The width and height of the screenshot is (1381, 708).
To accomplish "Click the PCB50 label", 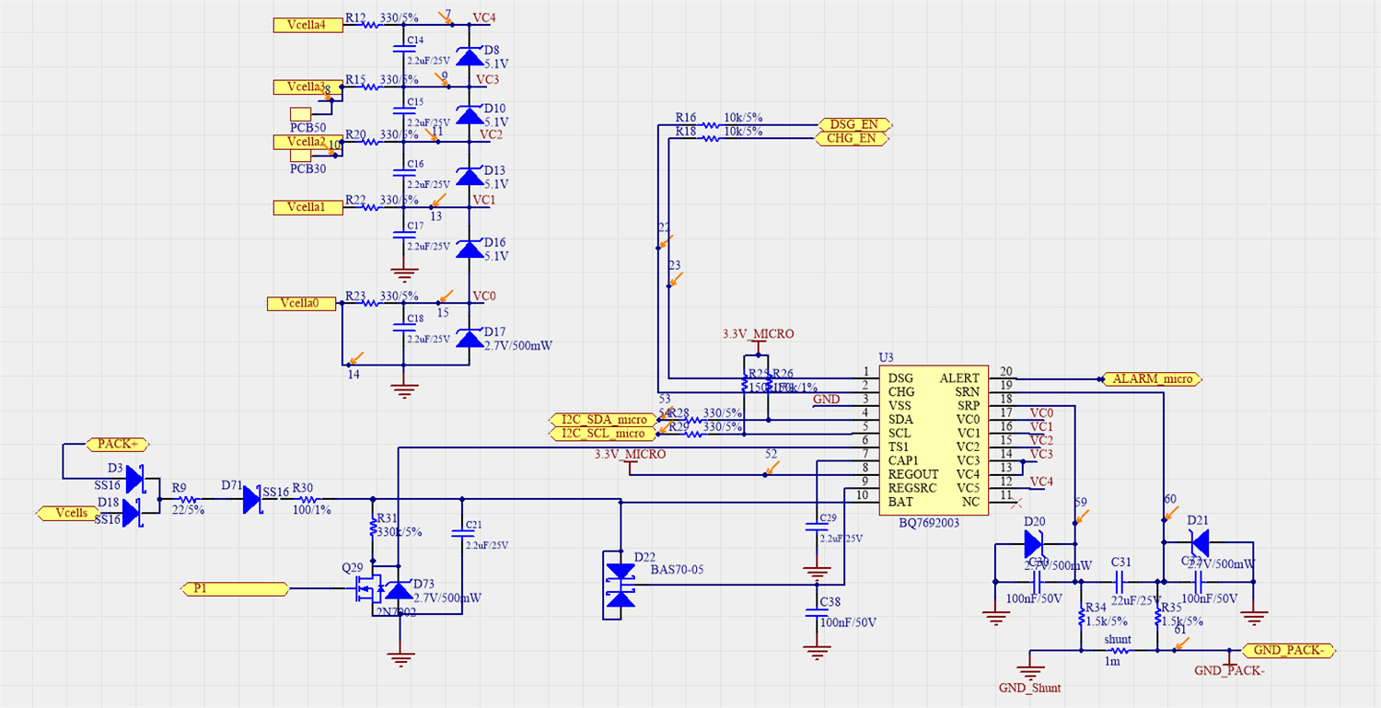I will click(x=308, y=127).
